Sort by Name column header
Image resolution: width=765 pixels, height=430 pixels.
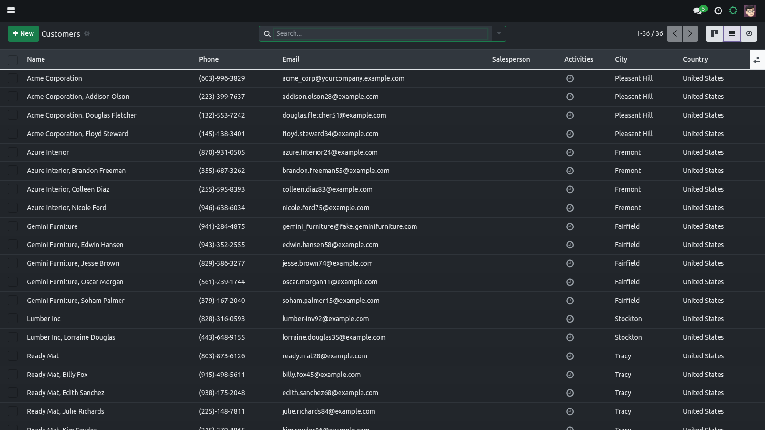(36, 59)
